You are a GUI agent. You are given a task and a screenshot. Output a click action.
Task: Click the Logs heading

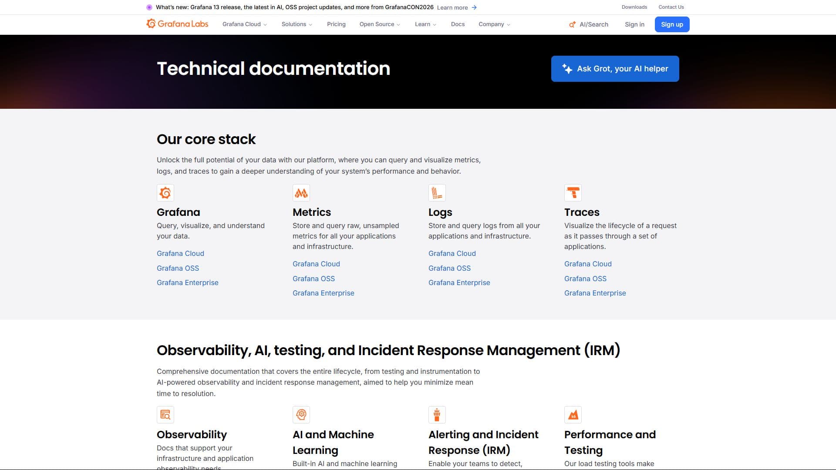[440, 212]
